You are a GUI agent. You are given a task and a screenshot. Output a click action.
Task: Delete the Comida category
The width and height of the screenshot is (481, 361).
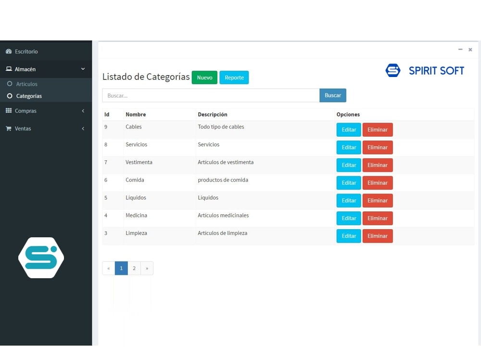click(377, 182)
